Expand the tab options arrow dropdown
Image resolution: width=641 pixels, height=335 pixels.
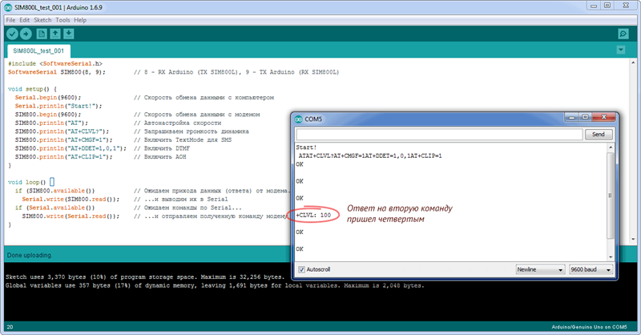pos(620,50)
